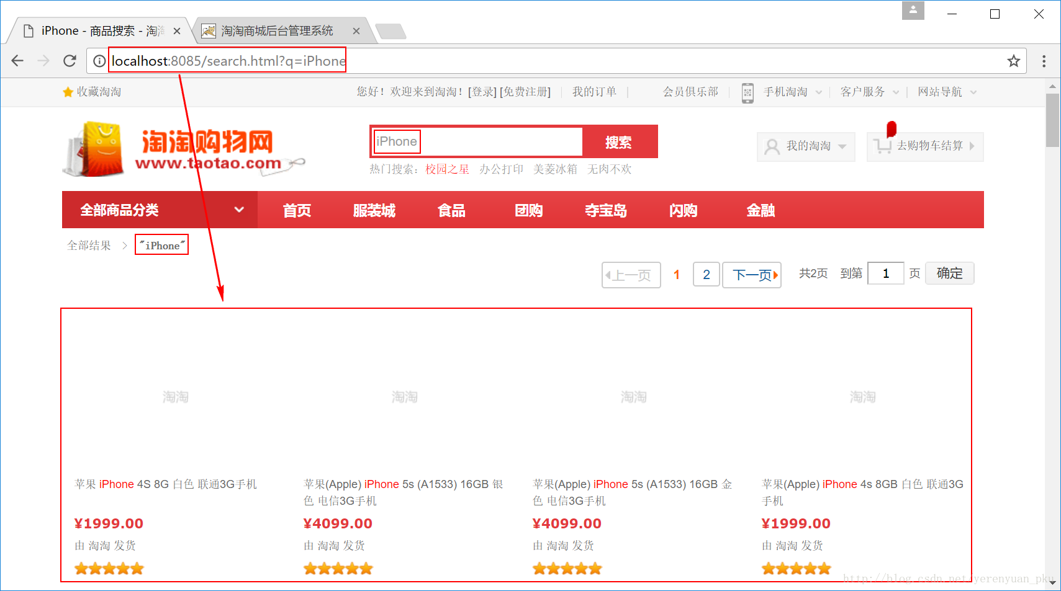The height and width of the screenshot is (591, 1061).
Task: Reload the page with the refresh icon
Action: [x=70, y=61]
